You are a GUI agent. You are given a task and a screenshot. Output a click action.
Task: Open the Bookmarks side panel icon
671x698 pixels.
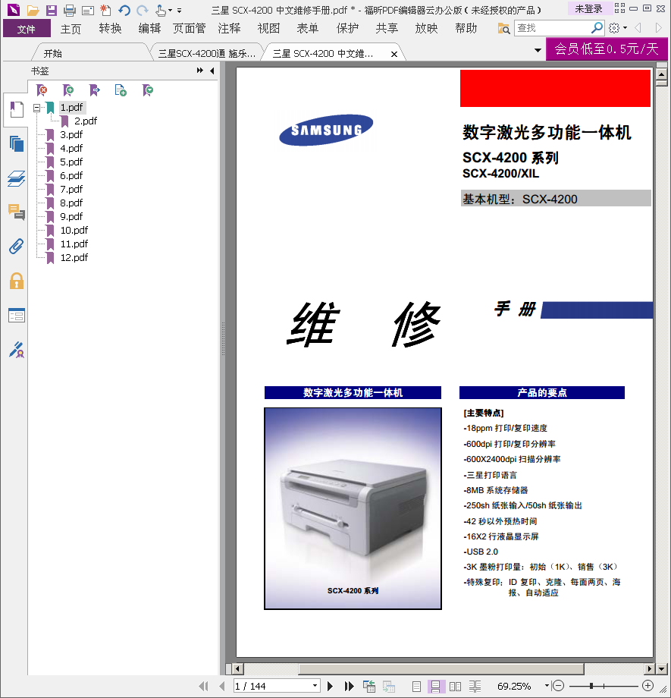[x=17, y=109]
